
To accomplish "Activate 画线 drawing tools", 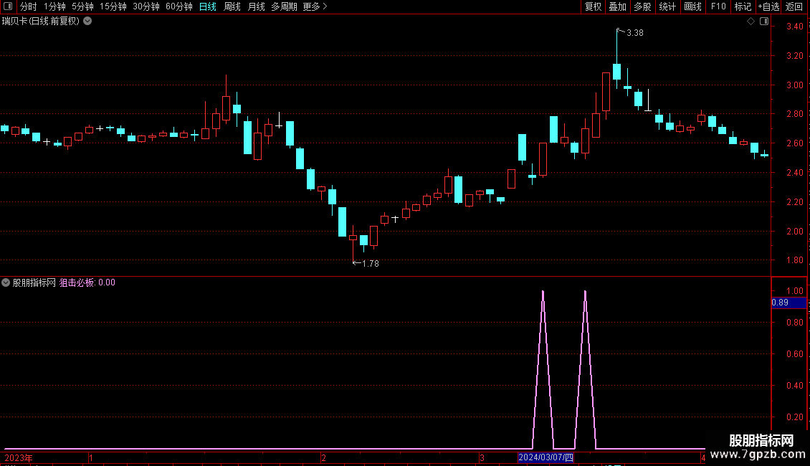I will (x=692, y=6).
